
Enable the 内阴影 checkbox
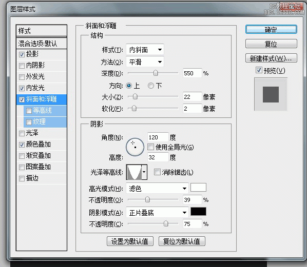22,66
